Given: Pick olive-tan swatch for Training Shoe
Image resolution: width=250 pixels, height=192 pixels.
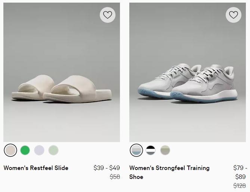Looking at the screenshot, I should pyautogui.click(x=165, y=150).
